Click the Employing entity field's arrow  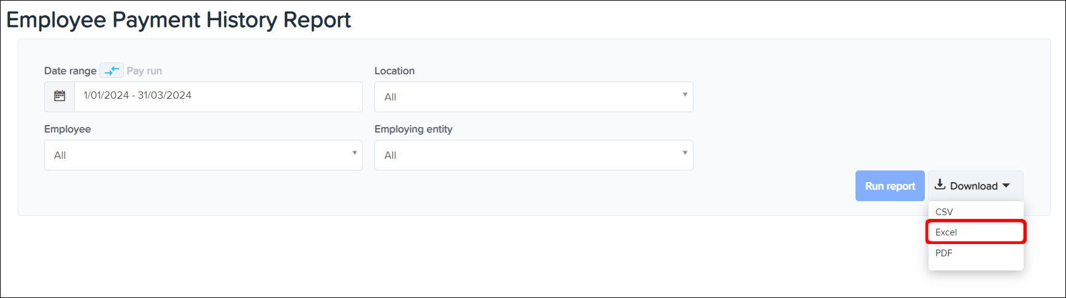pos(685,153)
